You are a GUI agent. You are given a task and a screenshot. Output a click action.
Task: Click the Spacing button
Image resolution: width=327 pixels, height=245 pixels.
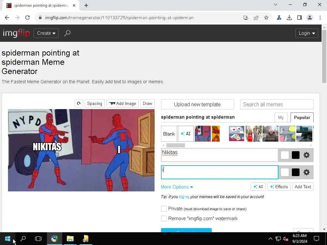[95, 103]
